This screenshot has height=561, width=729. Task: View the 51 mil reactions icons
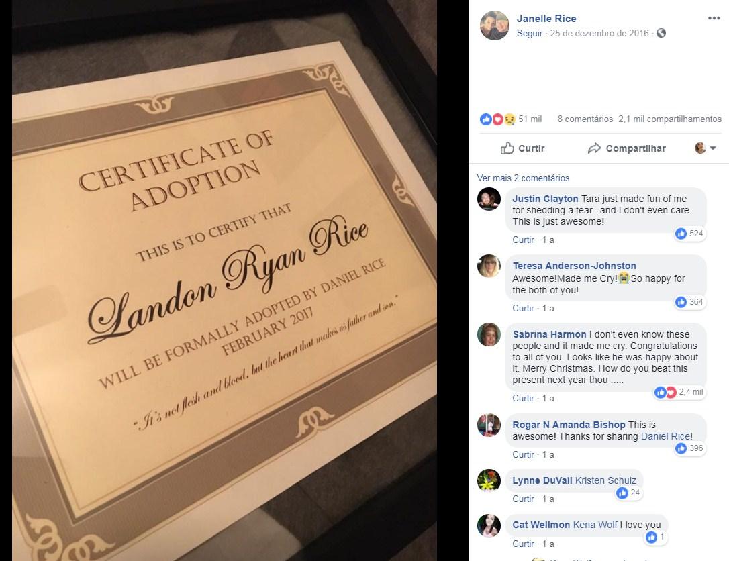coord(497,119)
